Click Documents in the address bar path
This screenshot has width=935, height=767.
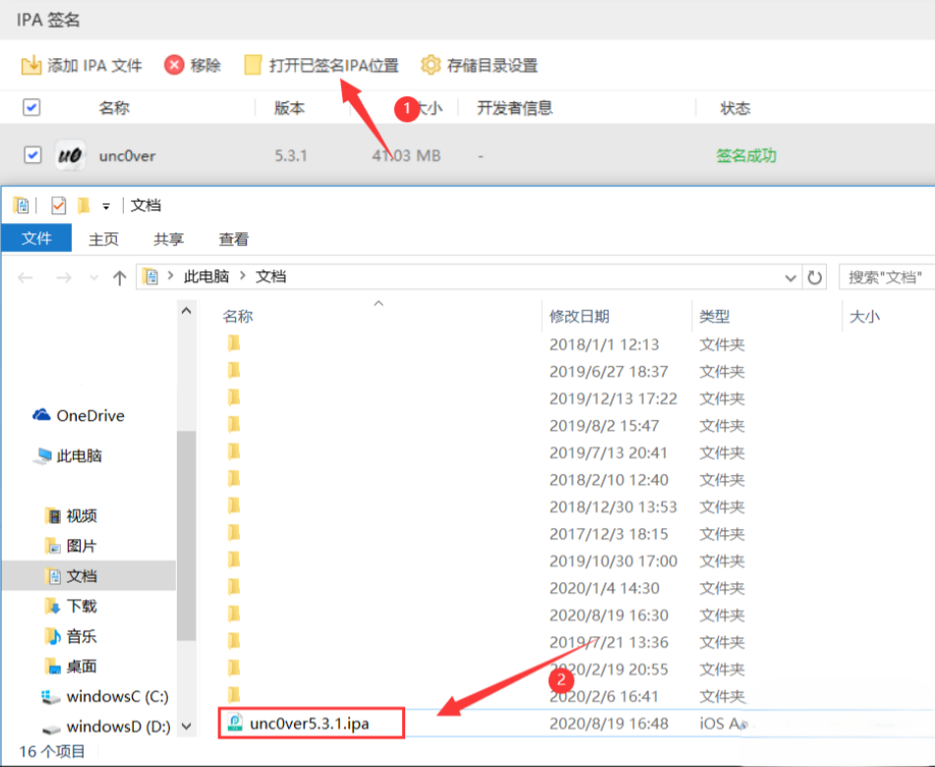coord(270,276)
